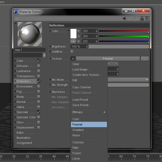
Task: Open the Assignment settings page
Action: click(x=24, y=143)
